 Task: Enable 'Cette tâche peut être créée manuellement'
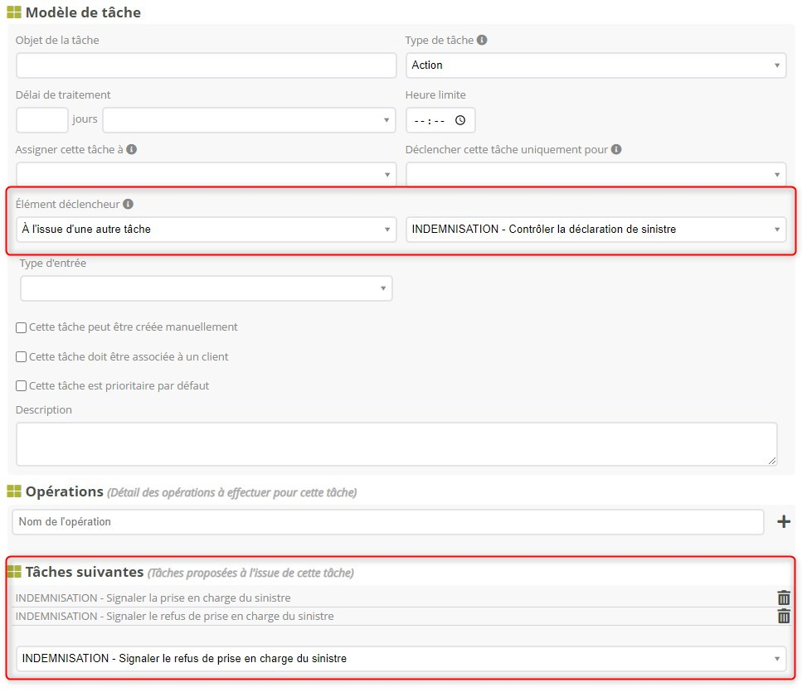[x=22, y=327]
